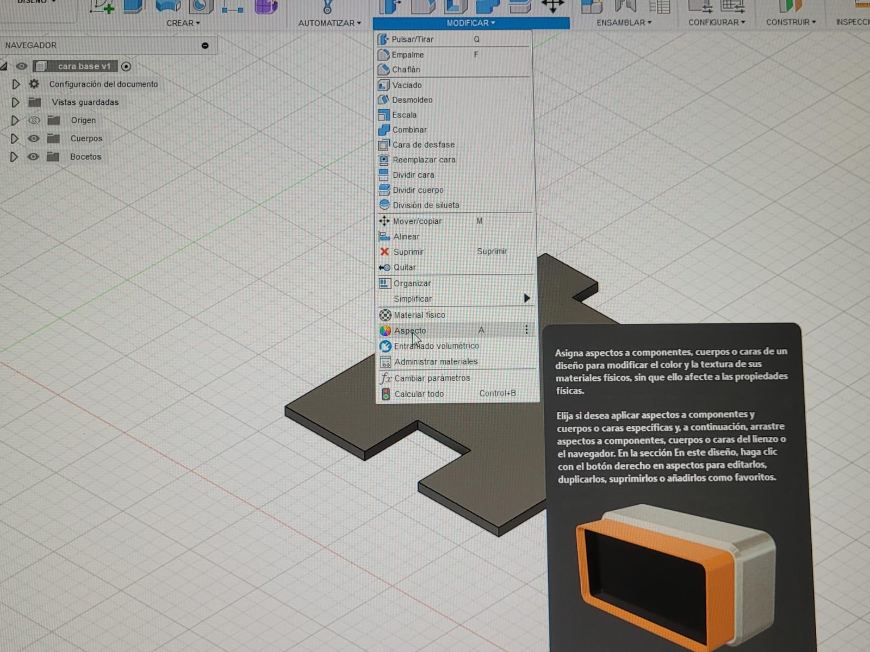Viewport: 870px width, 652px height.
Task: Click the Origen folder label
Action: pos(83,120)
